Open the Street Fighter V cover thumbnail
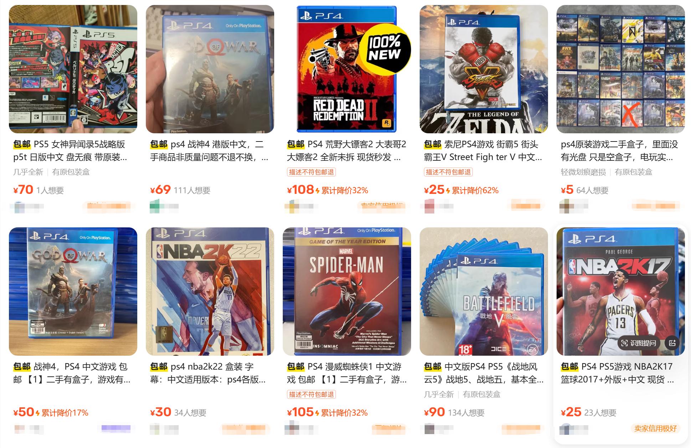The height and width of the screenshot is (448, 691). (484, 69)
